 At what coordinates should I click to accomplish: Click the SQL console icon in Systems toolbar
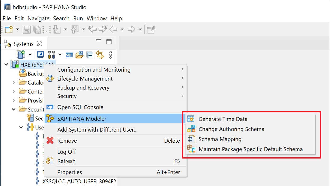tap(69, 55)
